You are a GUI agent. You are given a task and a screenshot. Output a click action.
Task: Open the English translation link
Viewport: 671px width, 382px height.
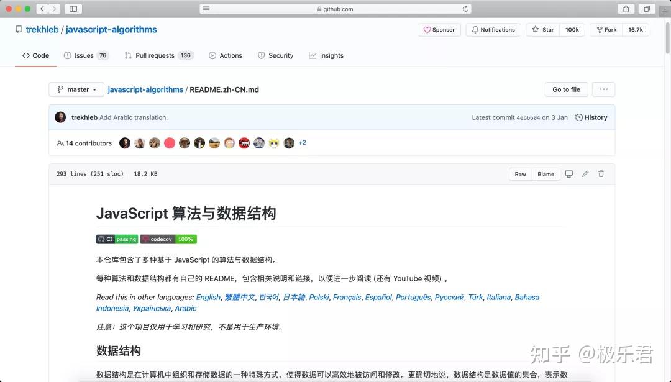tap(208, 297)
